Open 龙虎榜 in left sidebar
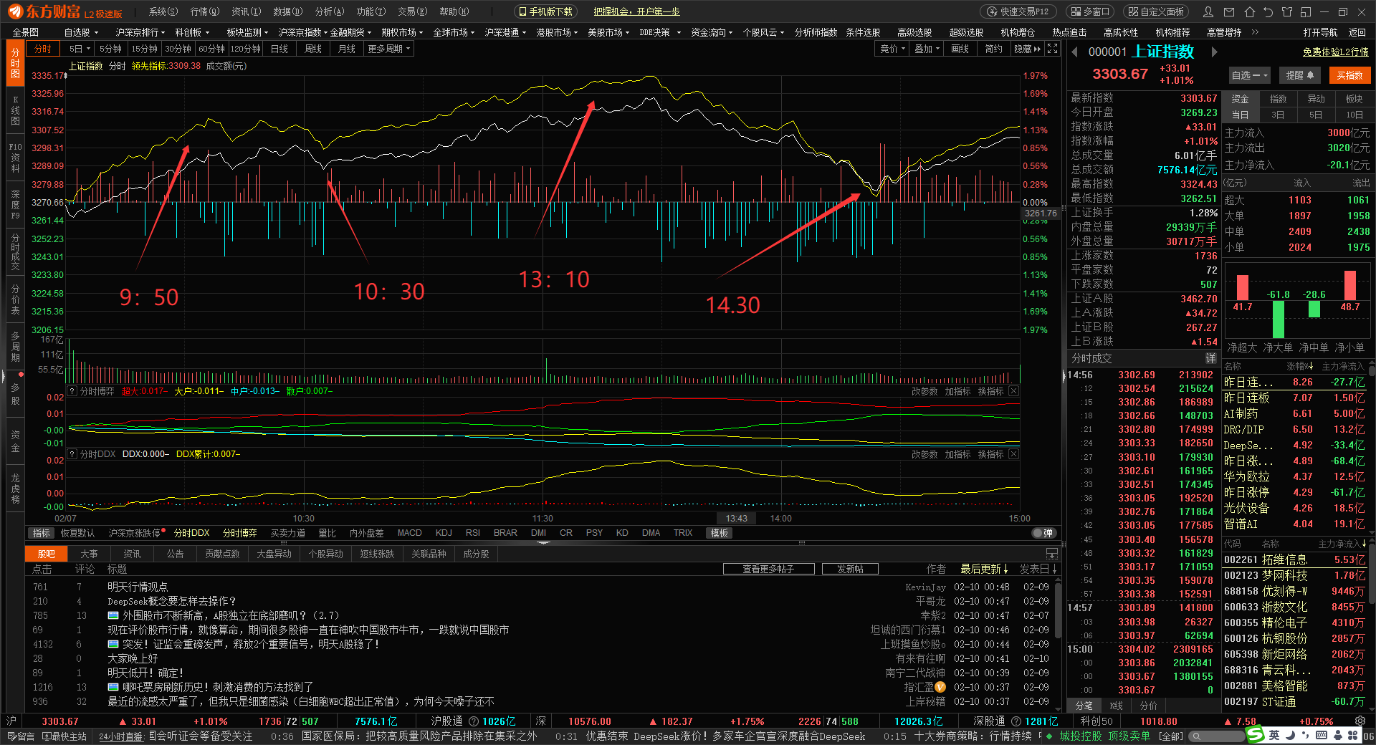This screenshot has height=745, width=1376. 15,488
